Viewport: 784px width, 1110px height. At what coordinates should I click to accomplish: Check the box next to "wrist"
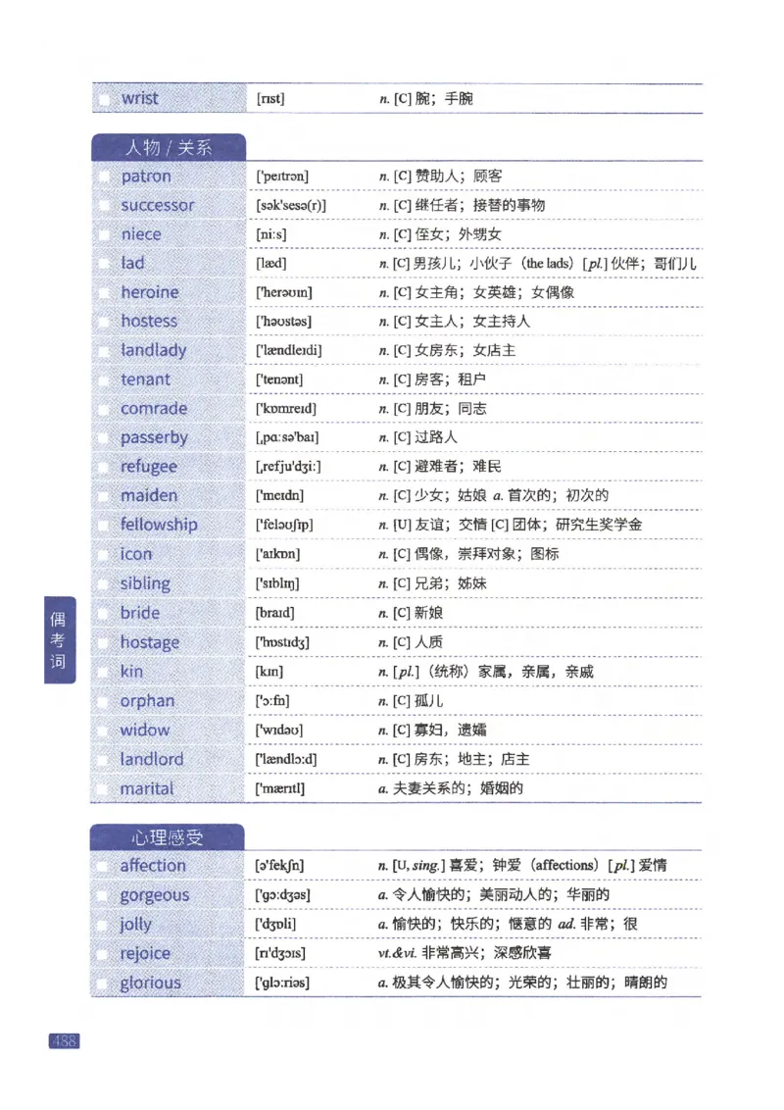coord(106,98)
